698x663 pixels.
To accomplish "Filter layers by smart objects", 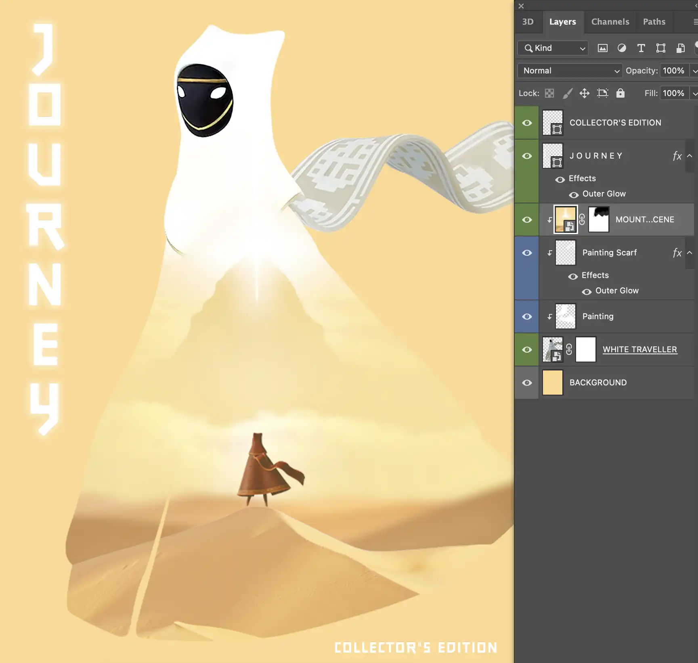I will point(681,48).
